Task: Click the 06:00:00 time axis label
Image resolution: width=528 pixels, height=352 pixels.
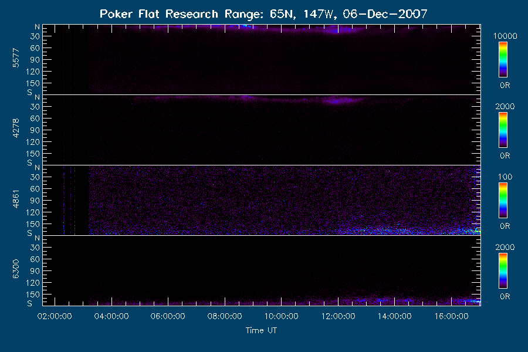Action: click(x=168, y=316)
